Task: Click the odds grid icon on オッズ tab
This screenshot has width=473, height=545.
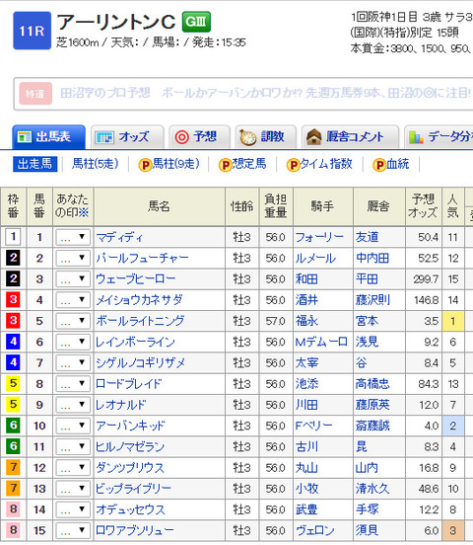Action: pyautogui.click(x=104, y=137)
